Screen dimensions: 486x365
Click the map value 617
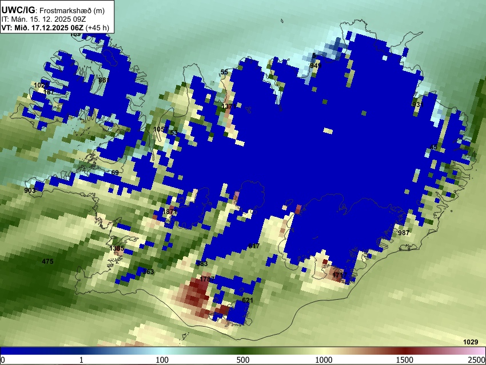(254, 246)
